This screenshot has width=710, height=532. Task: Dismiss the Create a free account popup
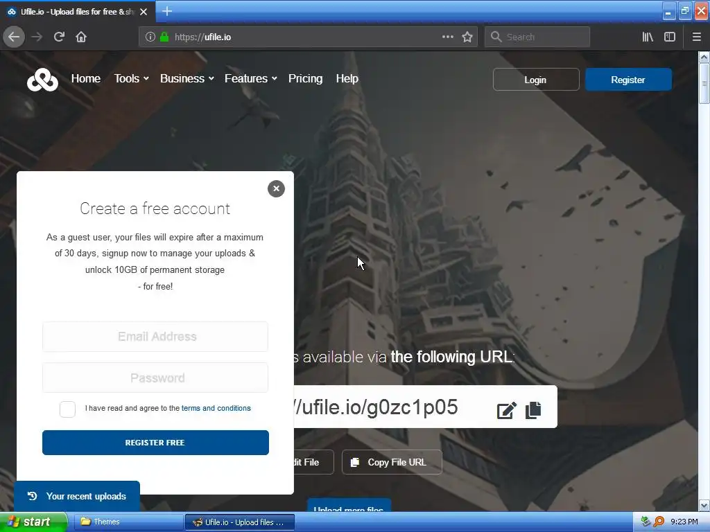(x=276, y=188)
